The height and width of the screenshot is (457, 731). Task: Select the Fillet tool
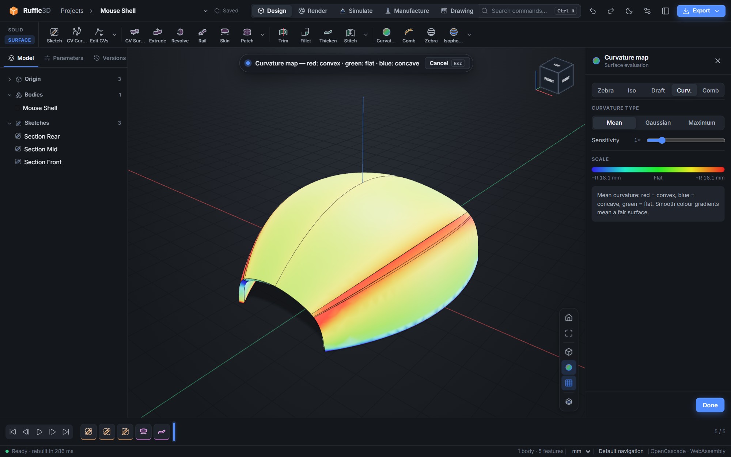coord(306,35)
